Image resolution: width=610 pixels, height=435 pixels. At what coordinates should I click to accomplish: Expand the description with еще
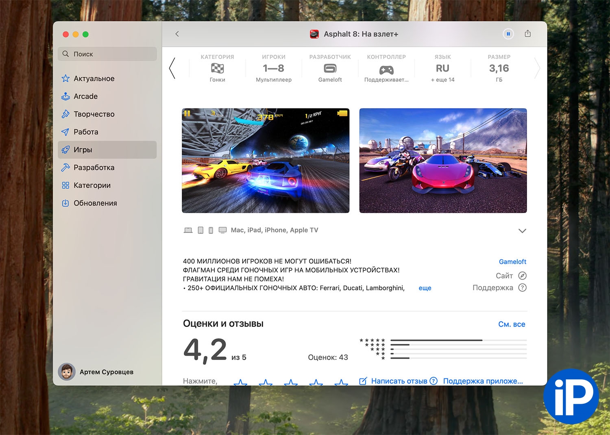425,288
